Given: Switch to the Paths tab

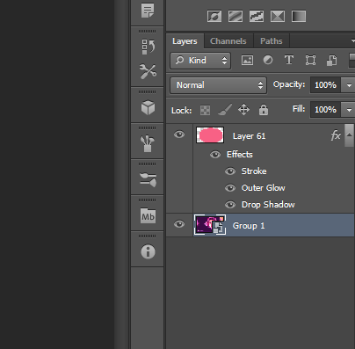Looking at the screenshot, I should pyautogui.click(x=272, y=41).
